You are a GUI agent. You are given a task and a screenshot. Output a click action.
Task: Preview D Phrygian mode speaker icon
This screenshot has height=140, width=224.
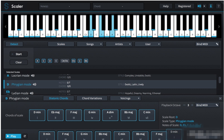click(34, 85)
